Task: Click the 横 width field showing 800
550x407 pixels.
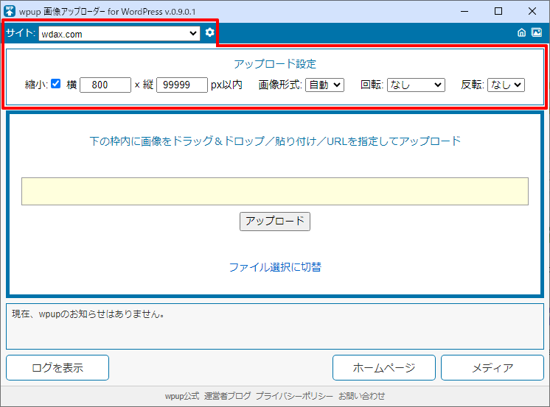Action: (105, 85)
